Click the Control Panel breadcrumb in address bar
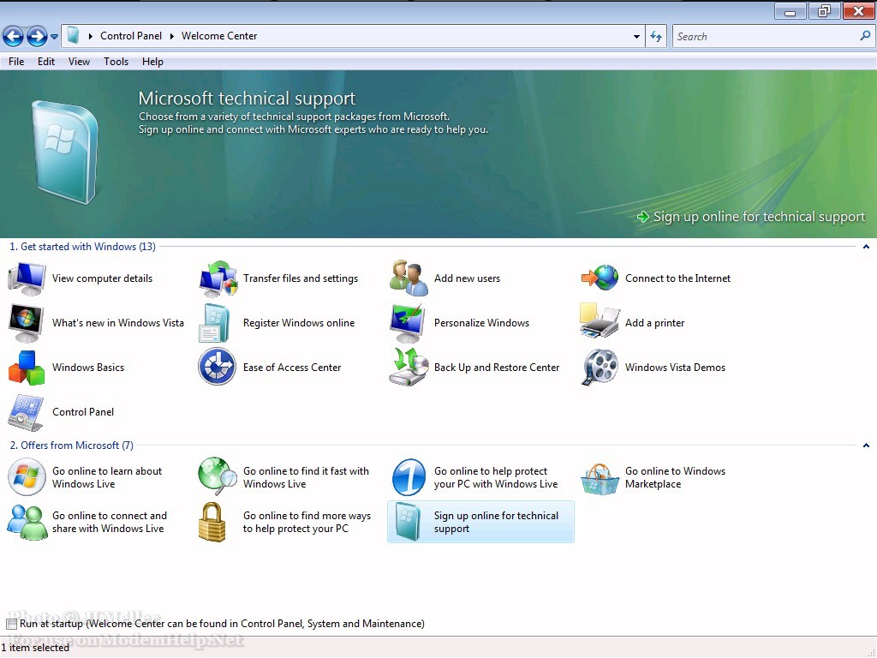This screenshot has height=658, width=877. (131, 36)
